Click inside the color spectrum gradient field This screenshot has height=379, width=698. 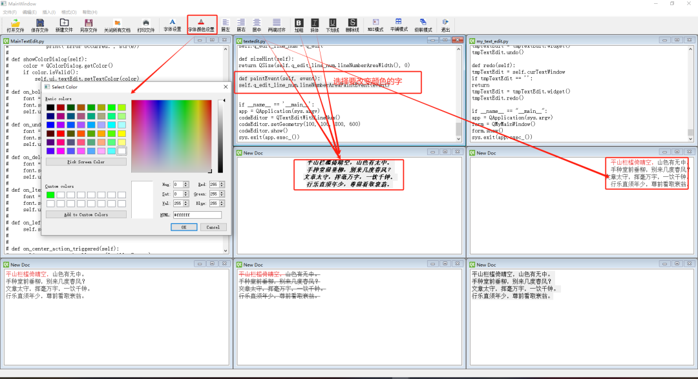click(171, 136)
